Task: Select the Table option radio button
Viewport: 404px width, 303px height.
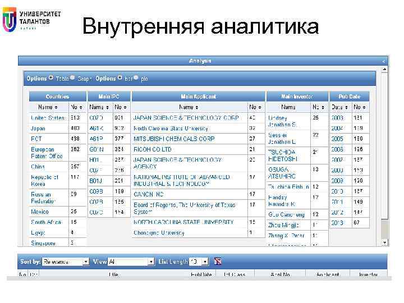Action: (51, 77)
